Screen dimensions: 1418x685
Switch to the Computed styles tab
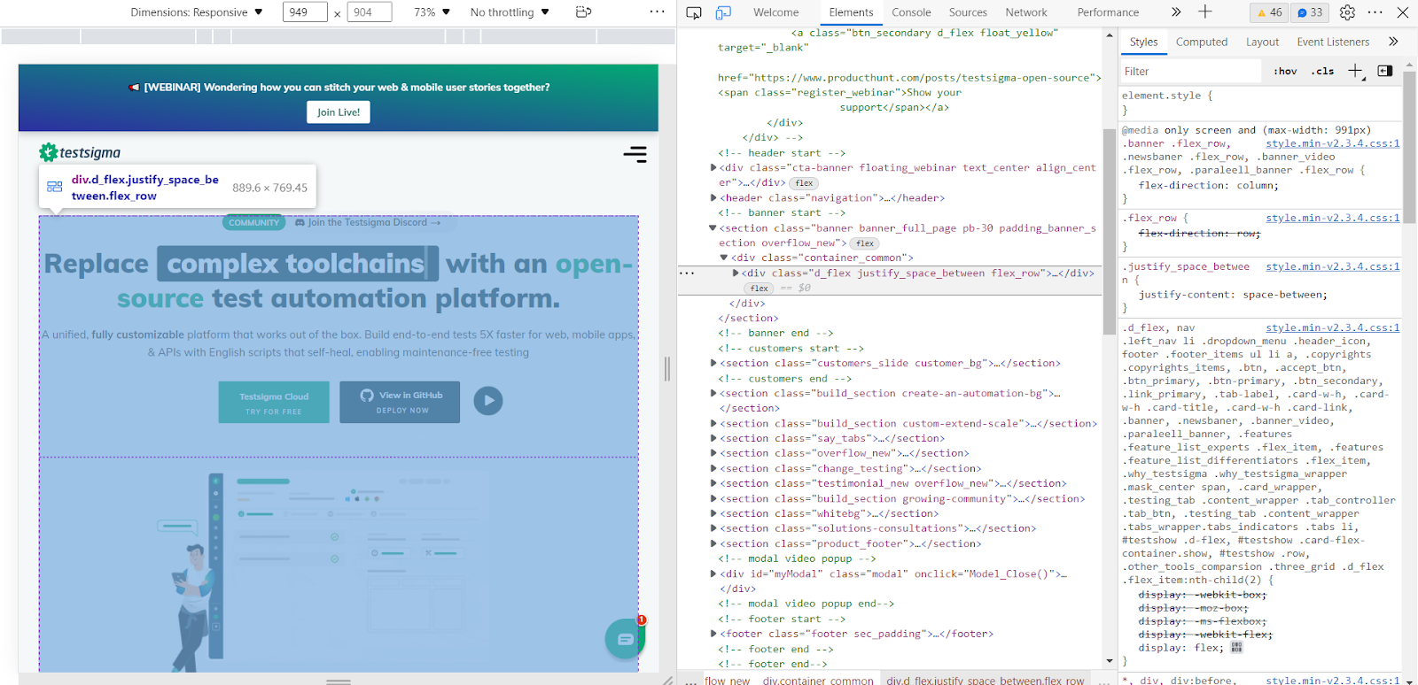point(1201,42)
